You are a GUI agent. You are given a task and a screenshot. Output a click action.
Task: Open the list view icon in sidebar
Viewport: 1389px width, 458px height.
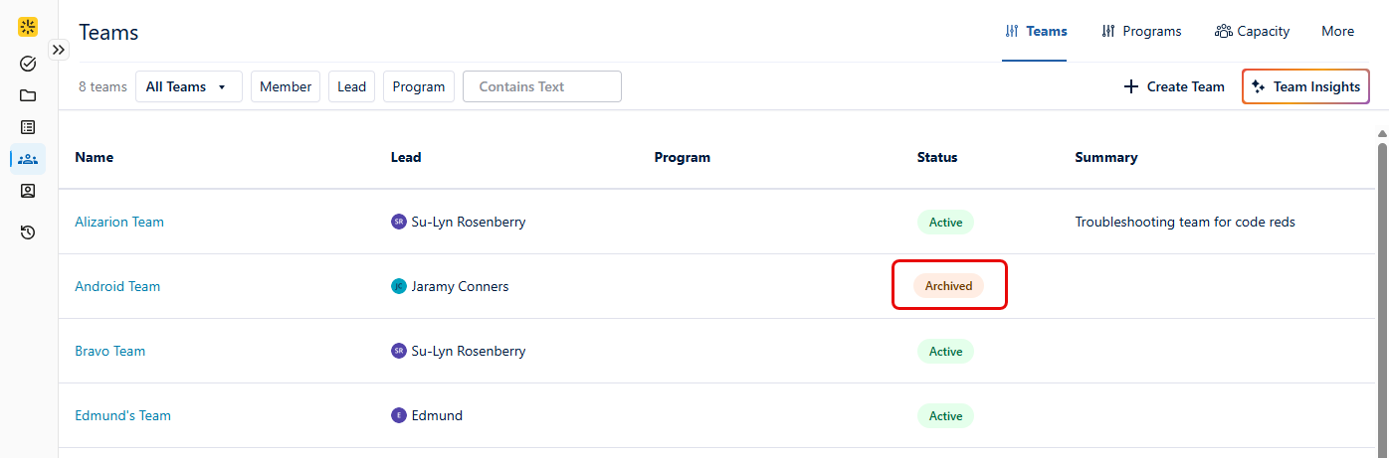pyautogui.click(x=28, y=127)
